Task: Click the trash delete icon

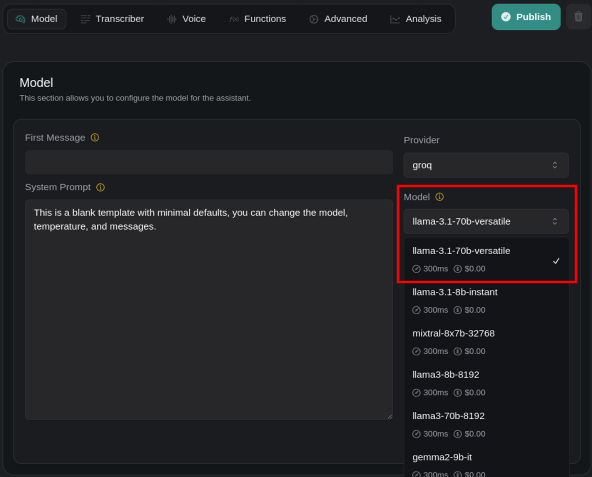Action: point(578,17)
